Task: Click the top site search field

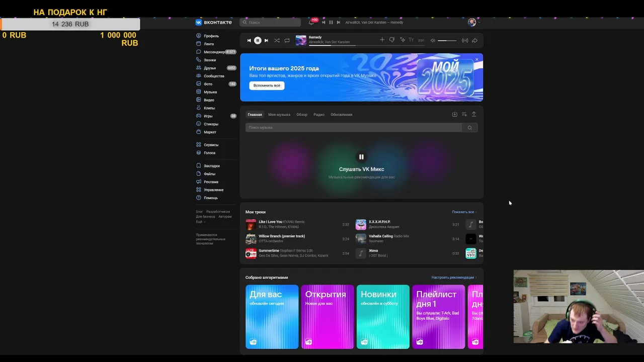Action: (x=270, y=22)
